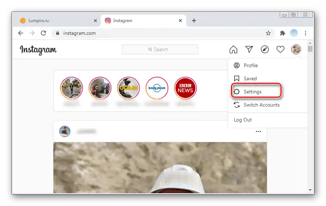
Task: Open the first story with street photo
Action: (x=72, y=88)
